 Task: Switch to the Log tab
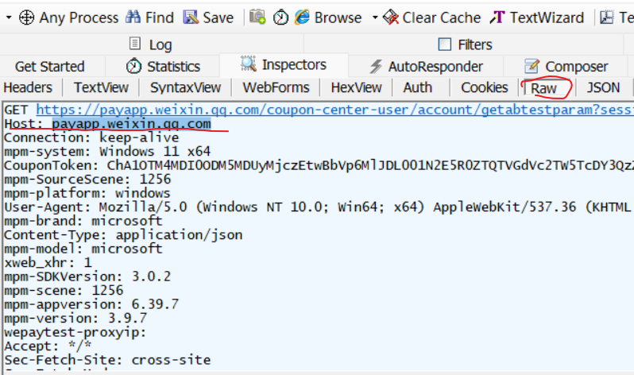(x=152, y=44)
